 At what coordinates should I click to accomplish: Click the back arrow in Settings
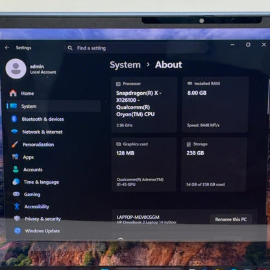(7, 47)
